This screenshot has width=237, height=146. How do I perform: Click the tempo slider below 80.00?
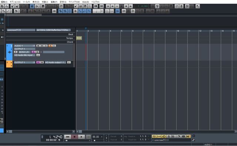[x=98, y=140]
